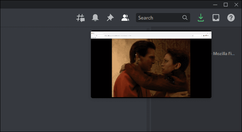Click the search magnifier icon
This screenshot has height=132, width=242.
(185, 17)
